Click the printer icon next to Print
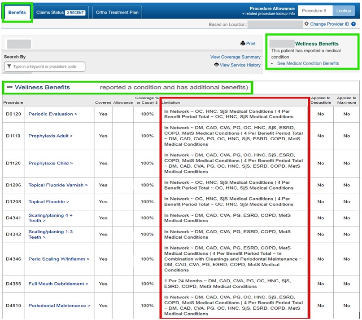 (x=243, y=44)
